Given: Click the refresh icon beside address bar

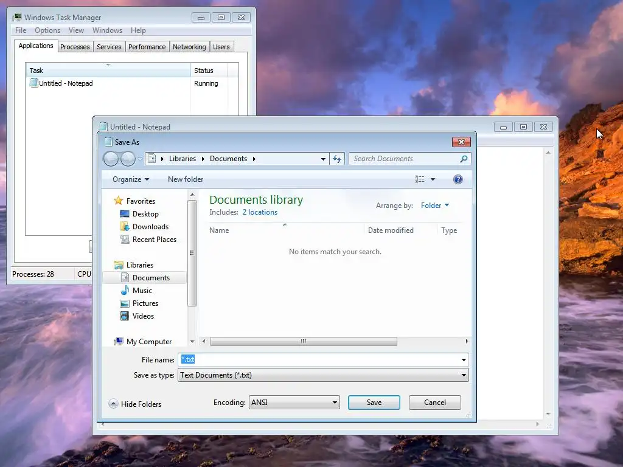Looking at the screenshot, I should point(337,159).
